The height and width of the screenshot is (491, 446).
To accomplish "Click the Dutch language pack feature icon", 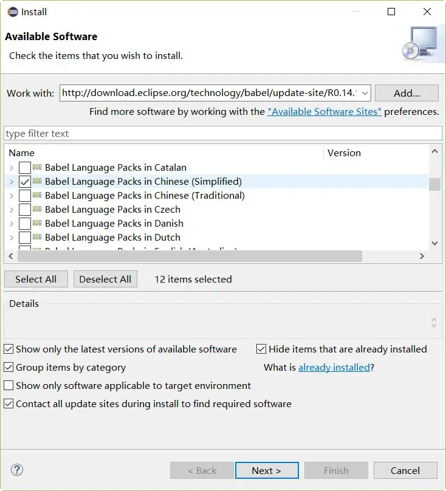I will click(37, 237).
